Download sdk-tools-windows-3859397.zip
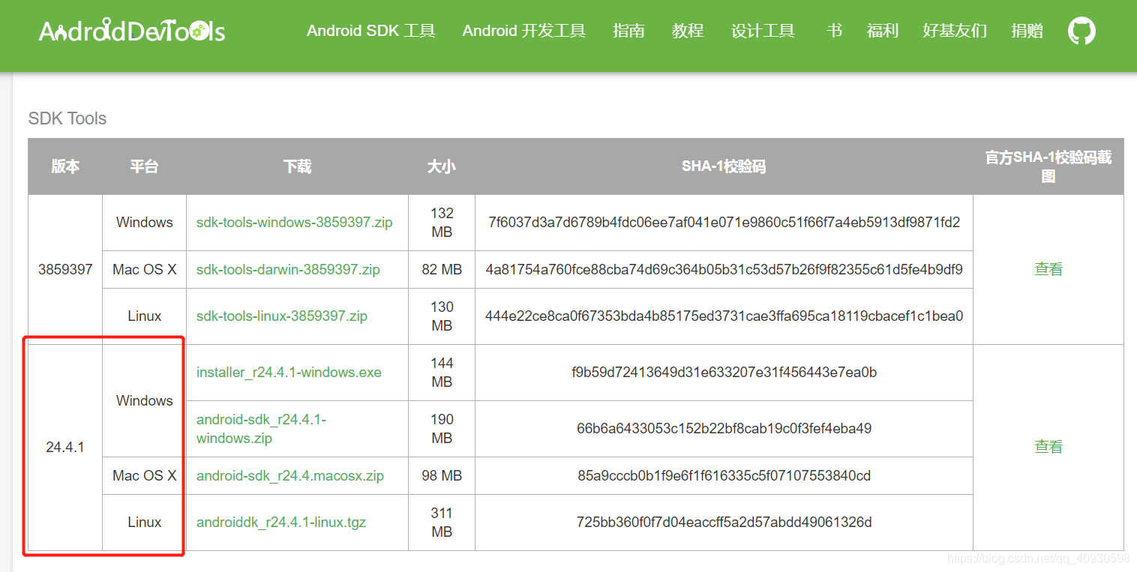1137x572 pixels. tap(295, 223)
